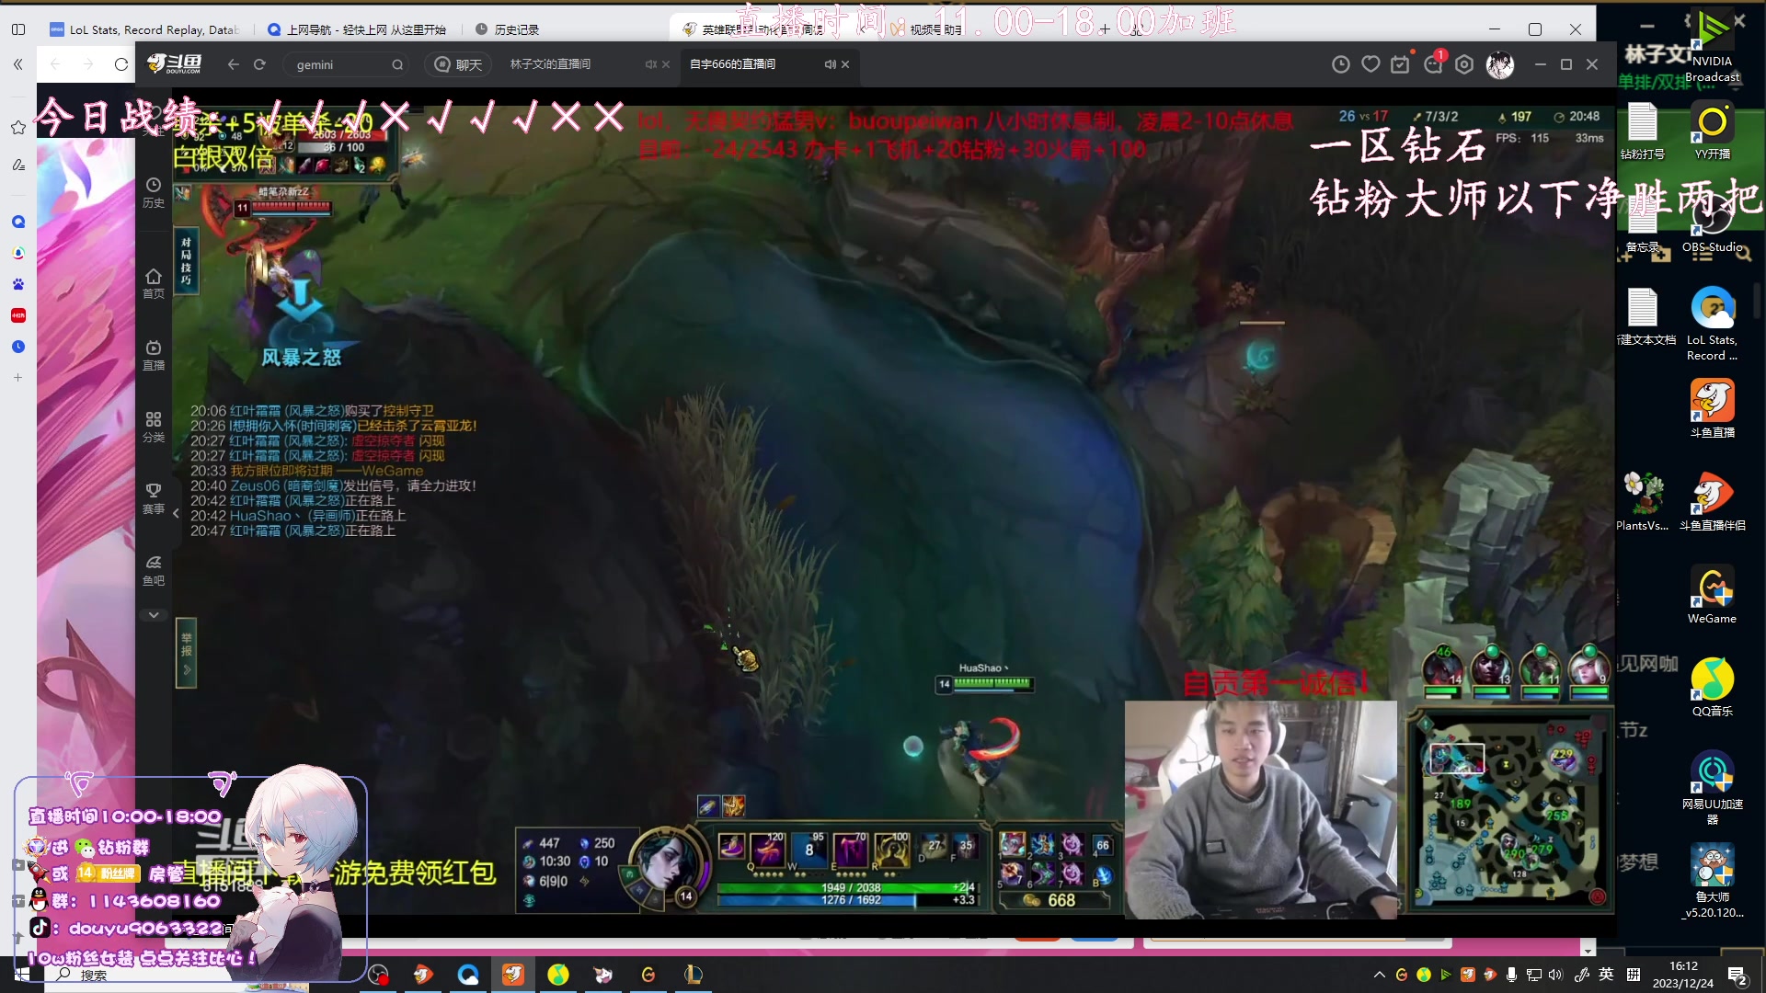This screenshot has width=1766, height=993.
Task: Open 网易UU加速器 desktop shortcut
Action: pos(1712,787)
